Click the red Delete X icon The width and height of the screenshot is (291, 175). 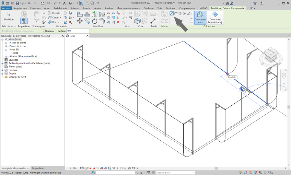(118, 22)
